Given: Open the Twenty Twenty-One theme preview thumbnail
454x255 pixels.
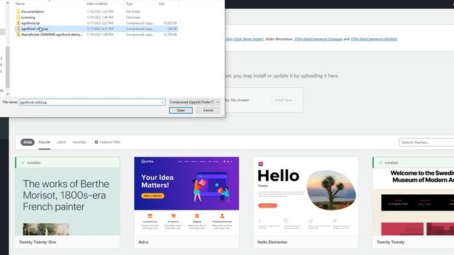Looking at the screenshot, I should point(67,201).
